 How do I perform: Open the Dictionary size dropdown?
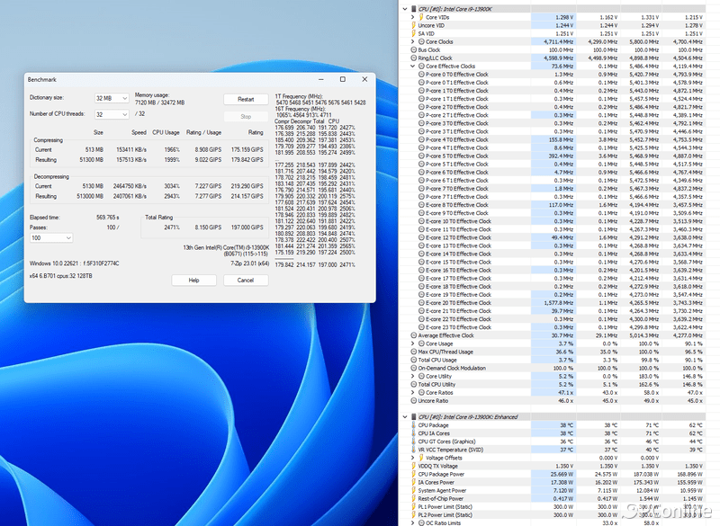pyautogui.click(x=111, y=97)
